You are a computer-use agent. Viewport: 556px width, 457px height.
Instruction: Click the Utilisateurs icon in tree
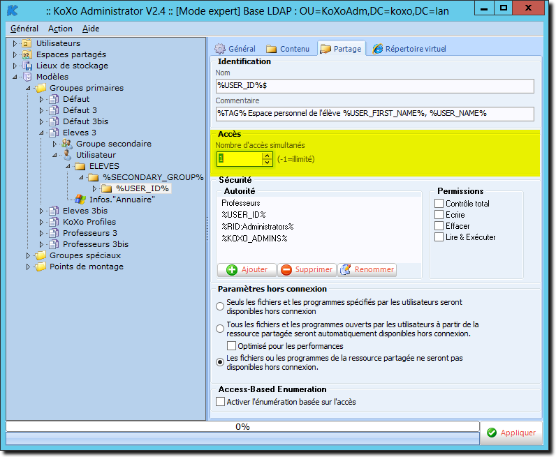(27, 43)
